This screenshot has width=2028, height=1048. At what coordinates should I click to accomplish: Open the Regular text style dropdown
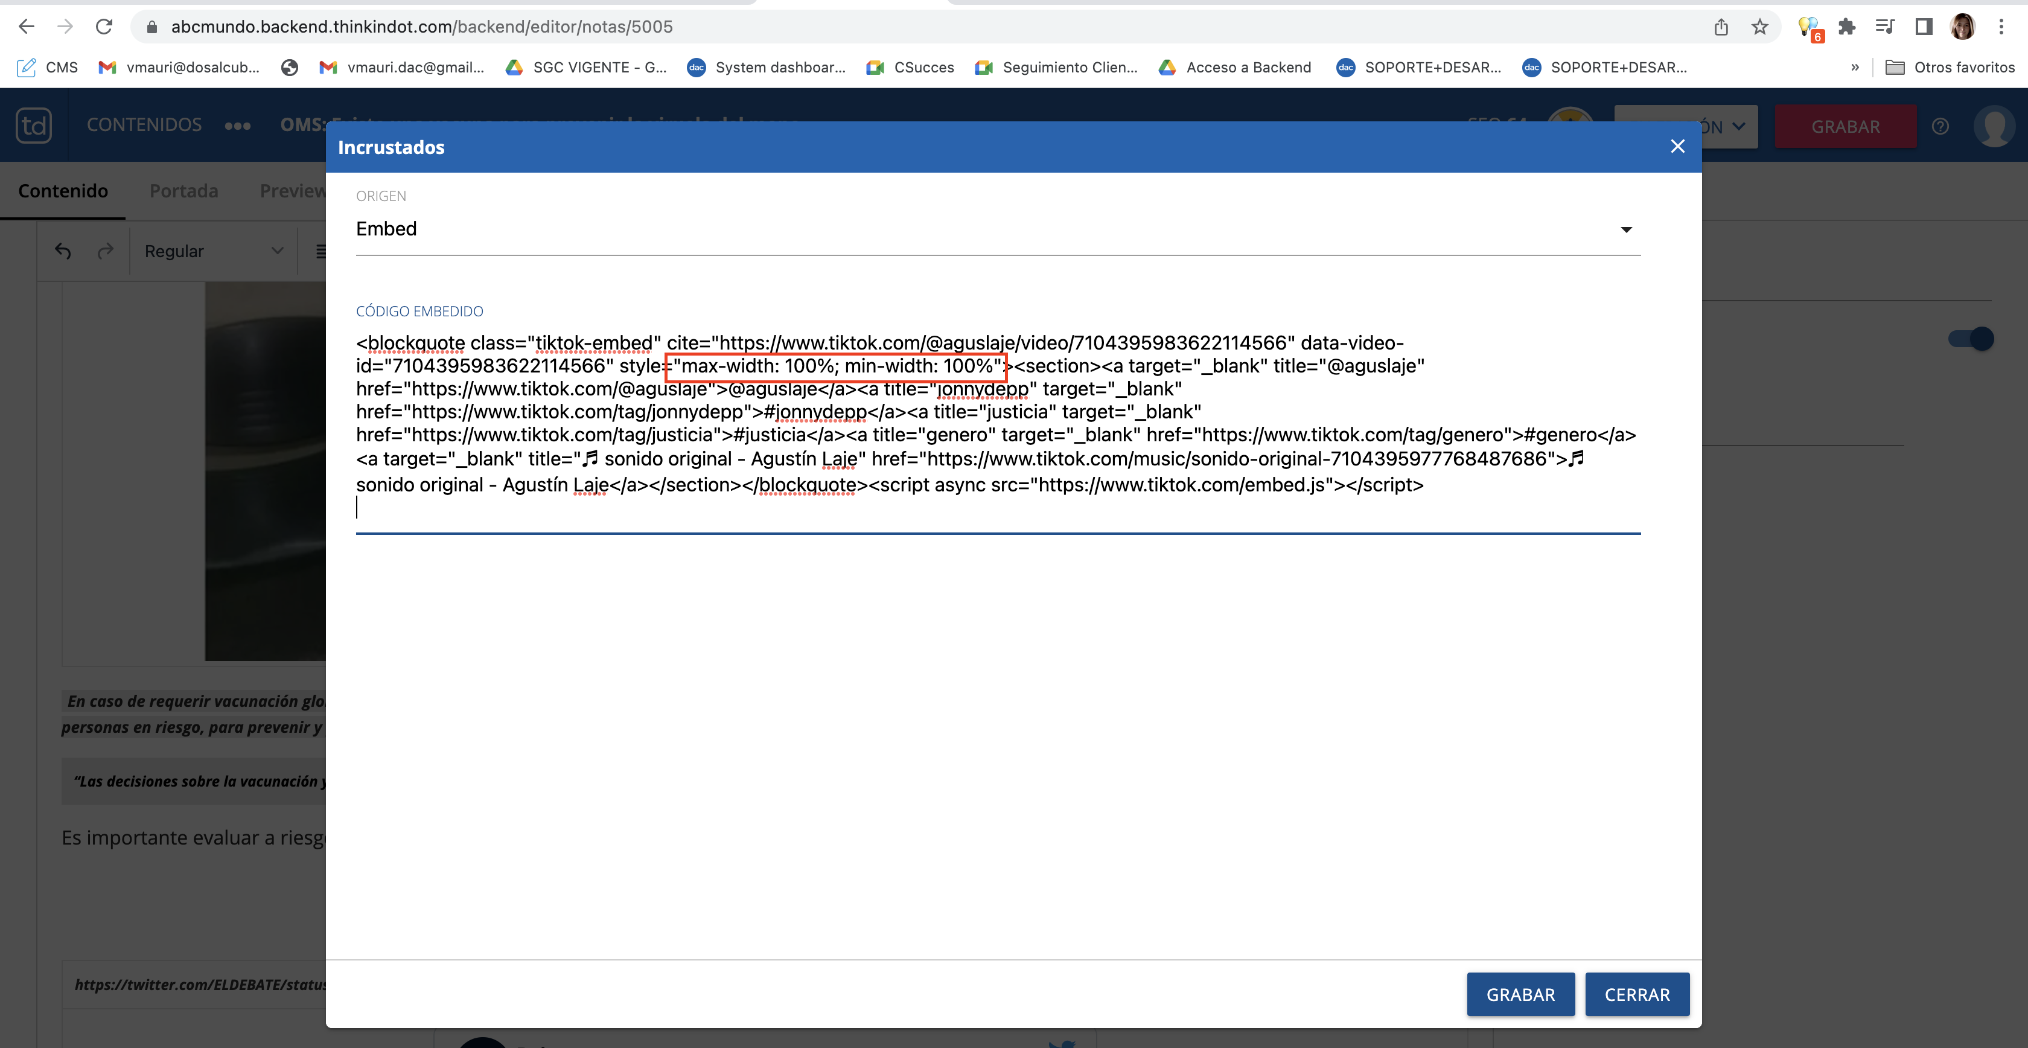pyautogui.click(x=213, y=251)
